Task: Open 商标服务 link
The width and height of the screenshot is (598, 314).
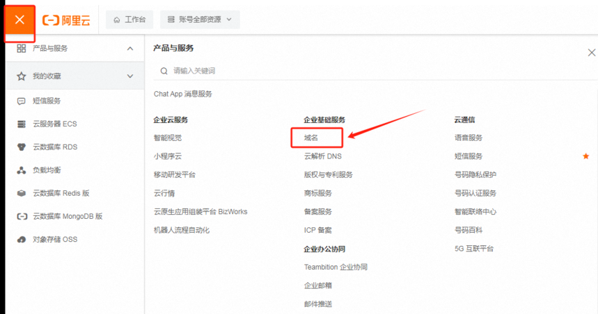Action: 318,193
